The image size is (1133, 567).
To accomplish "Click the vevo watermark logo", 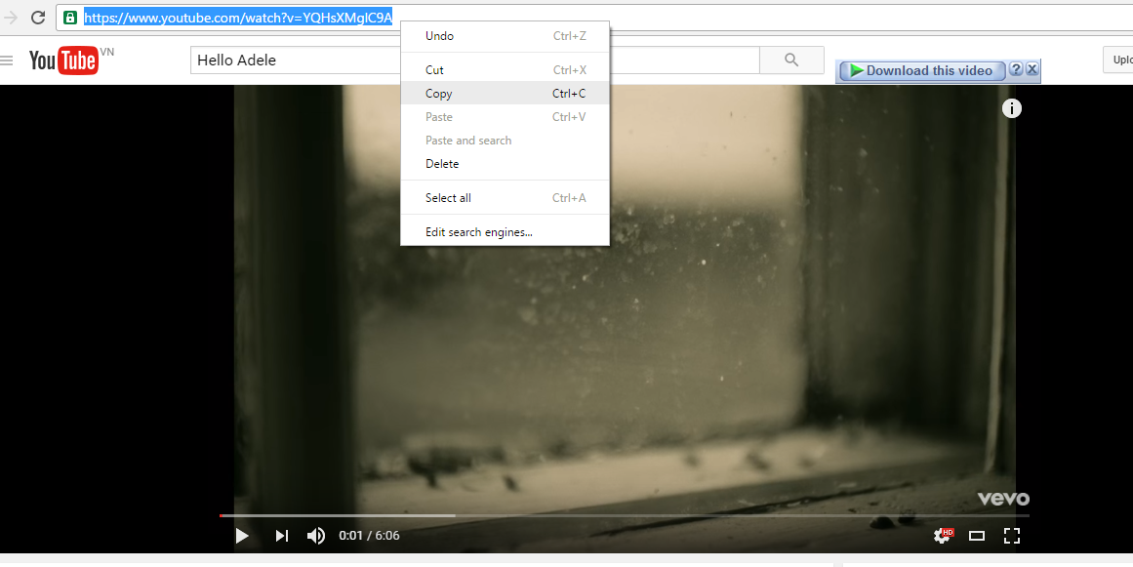I will tap(1003, 499).
